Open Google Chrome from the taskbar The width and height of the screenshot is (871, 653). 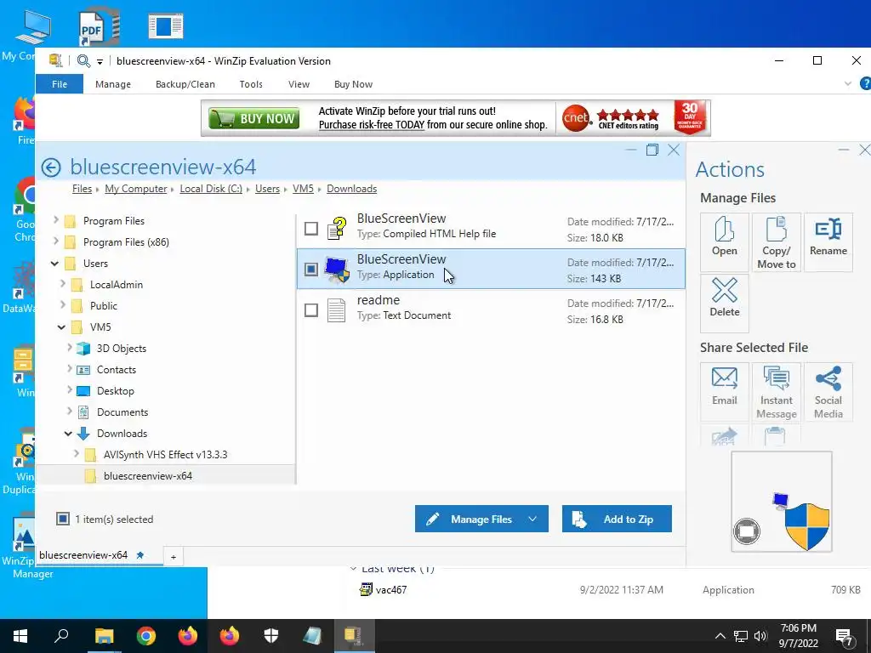click(x=146, y=636)
